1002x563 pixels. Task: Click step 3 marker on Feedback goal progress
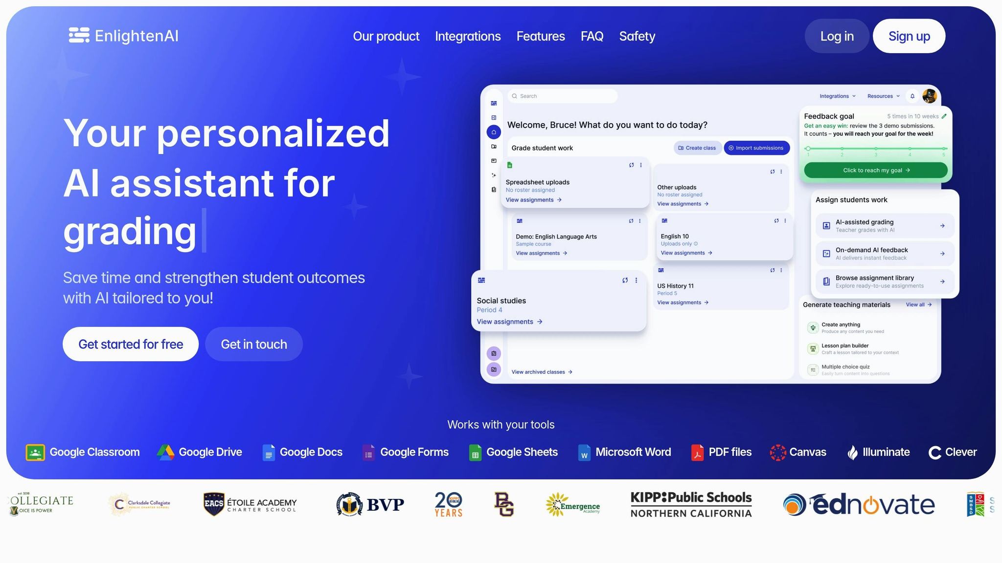(876, 149)
